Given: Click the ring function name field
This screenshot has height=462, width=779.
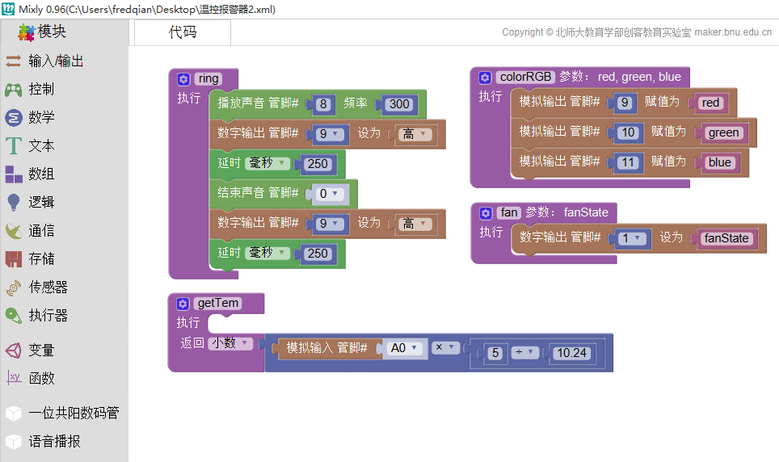Looking at the screenshot, I should (x=208, y=78).
